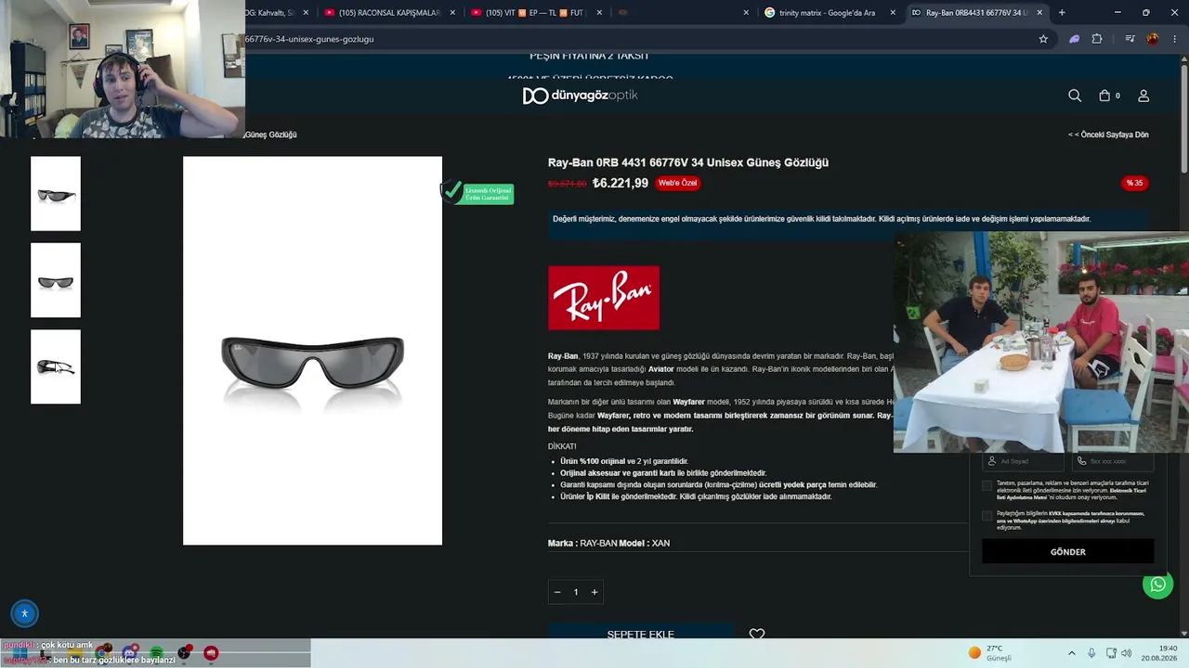1189x668 pixels.
Task: Open the Chrome profile avatar
Action: (1153, 39)
